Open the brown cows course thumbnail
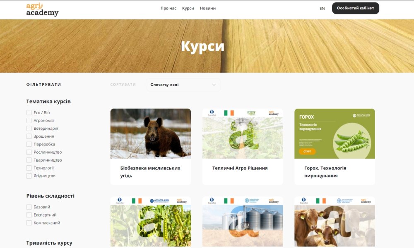414x248 pixels. [x=335, y=222]
